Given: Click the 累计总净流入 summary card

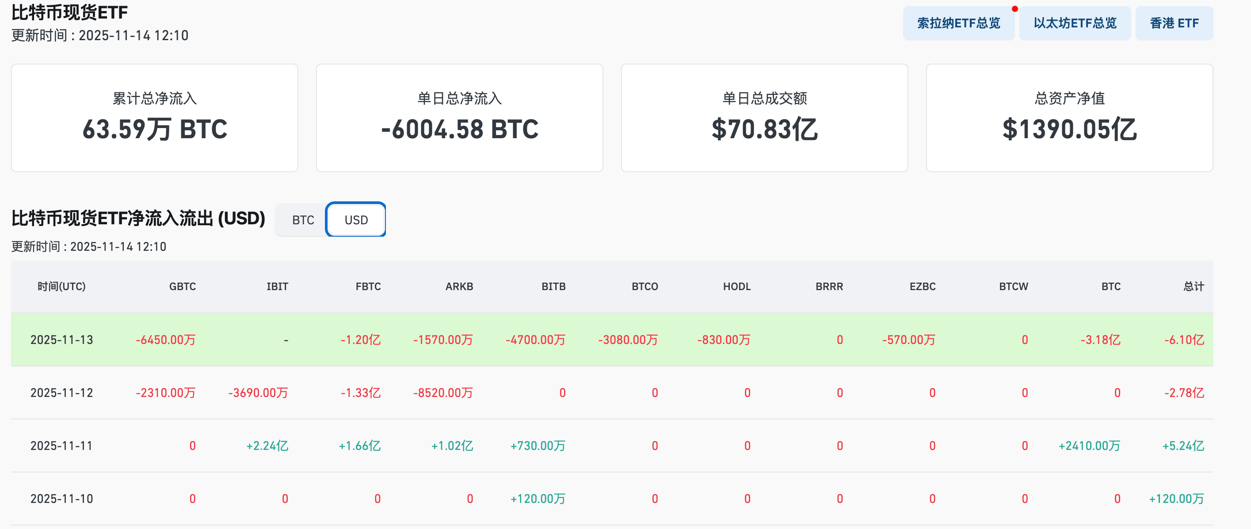Looking at the screenshot, I should click(x=154, y=118).
